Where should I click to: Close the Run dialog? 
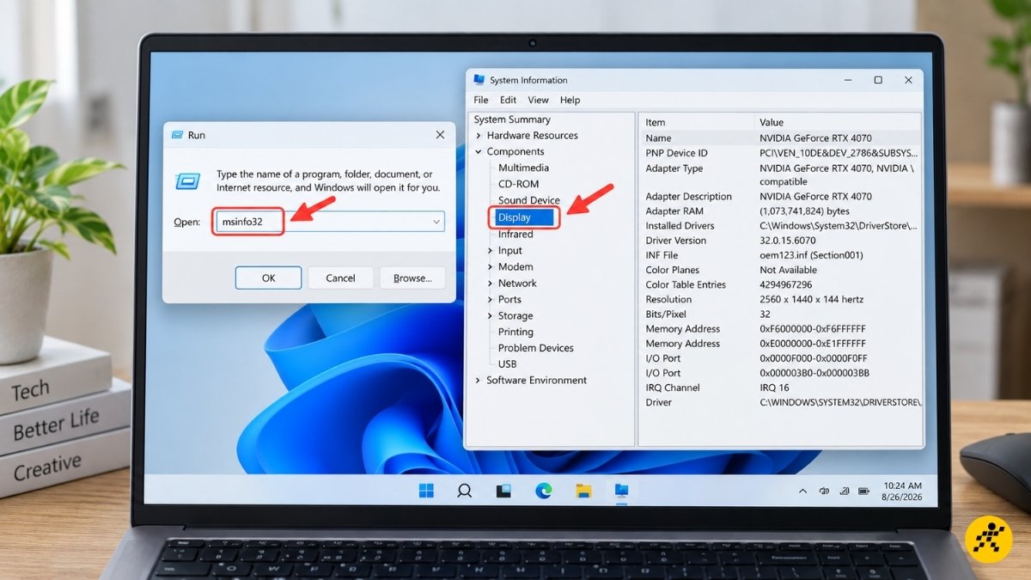(440, 135)
